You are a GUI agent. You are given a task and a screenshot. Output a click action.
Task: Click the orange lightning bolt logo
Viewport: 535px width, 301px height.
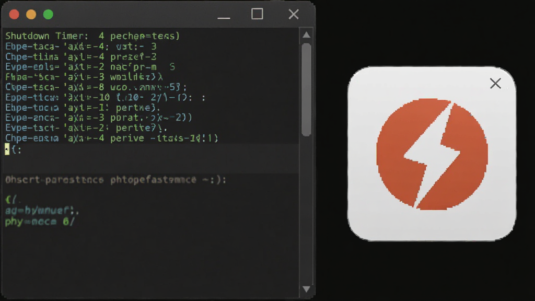click(432, 154)
